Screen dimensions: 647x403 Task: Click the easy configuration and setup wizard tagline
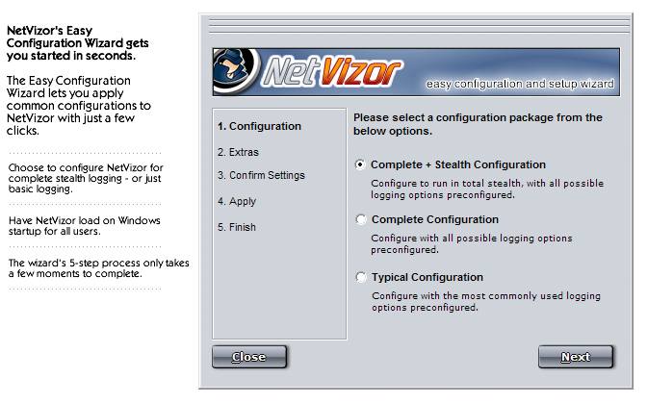[x=520, y=84]
